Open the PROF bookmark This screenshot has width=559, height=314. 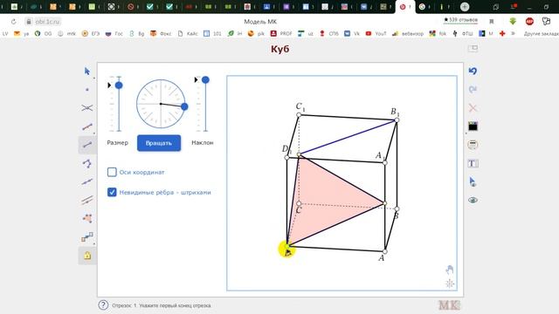[x=281, y=33]
